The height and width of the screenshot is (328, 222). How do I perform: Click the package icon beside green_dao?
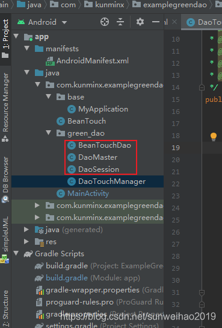point(61,133)
